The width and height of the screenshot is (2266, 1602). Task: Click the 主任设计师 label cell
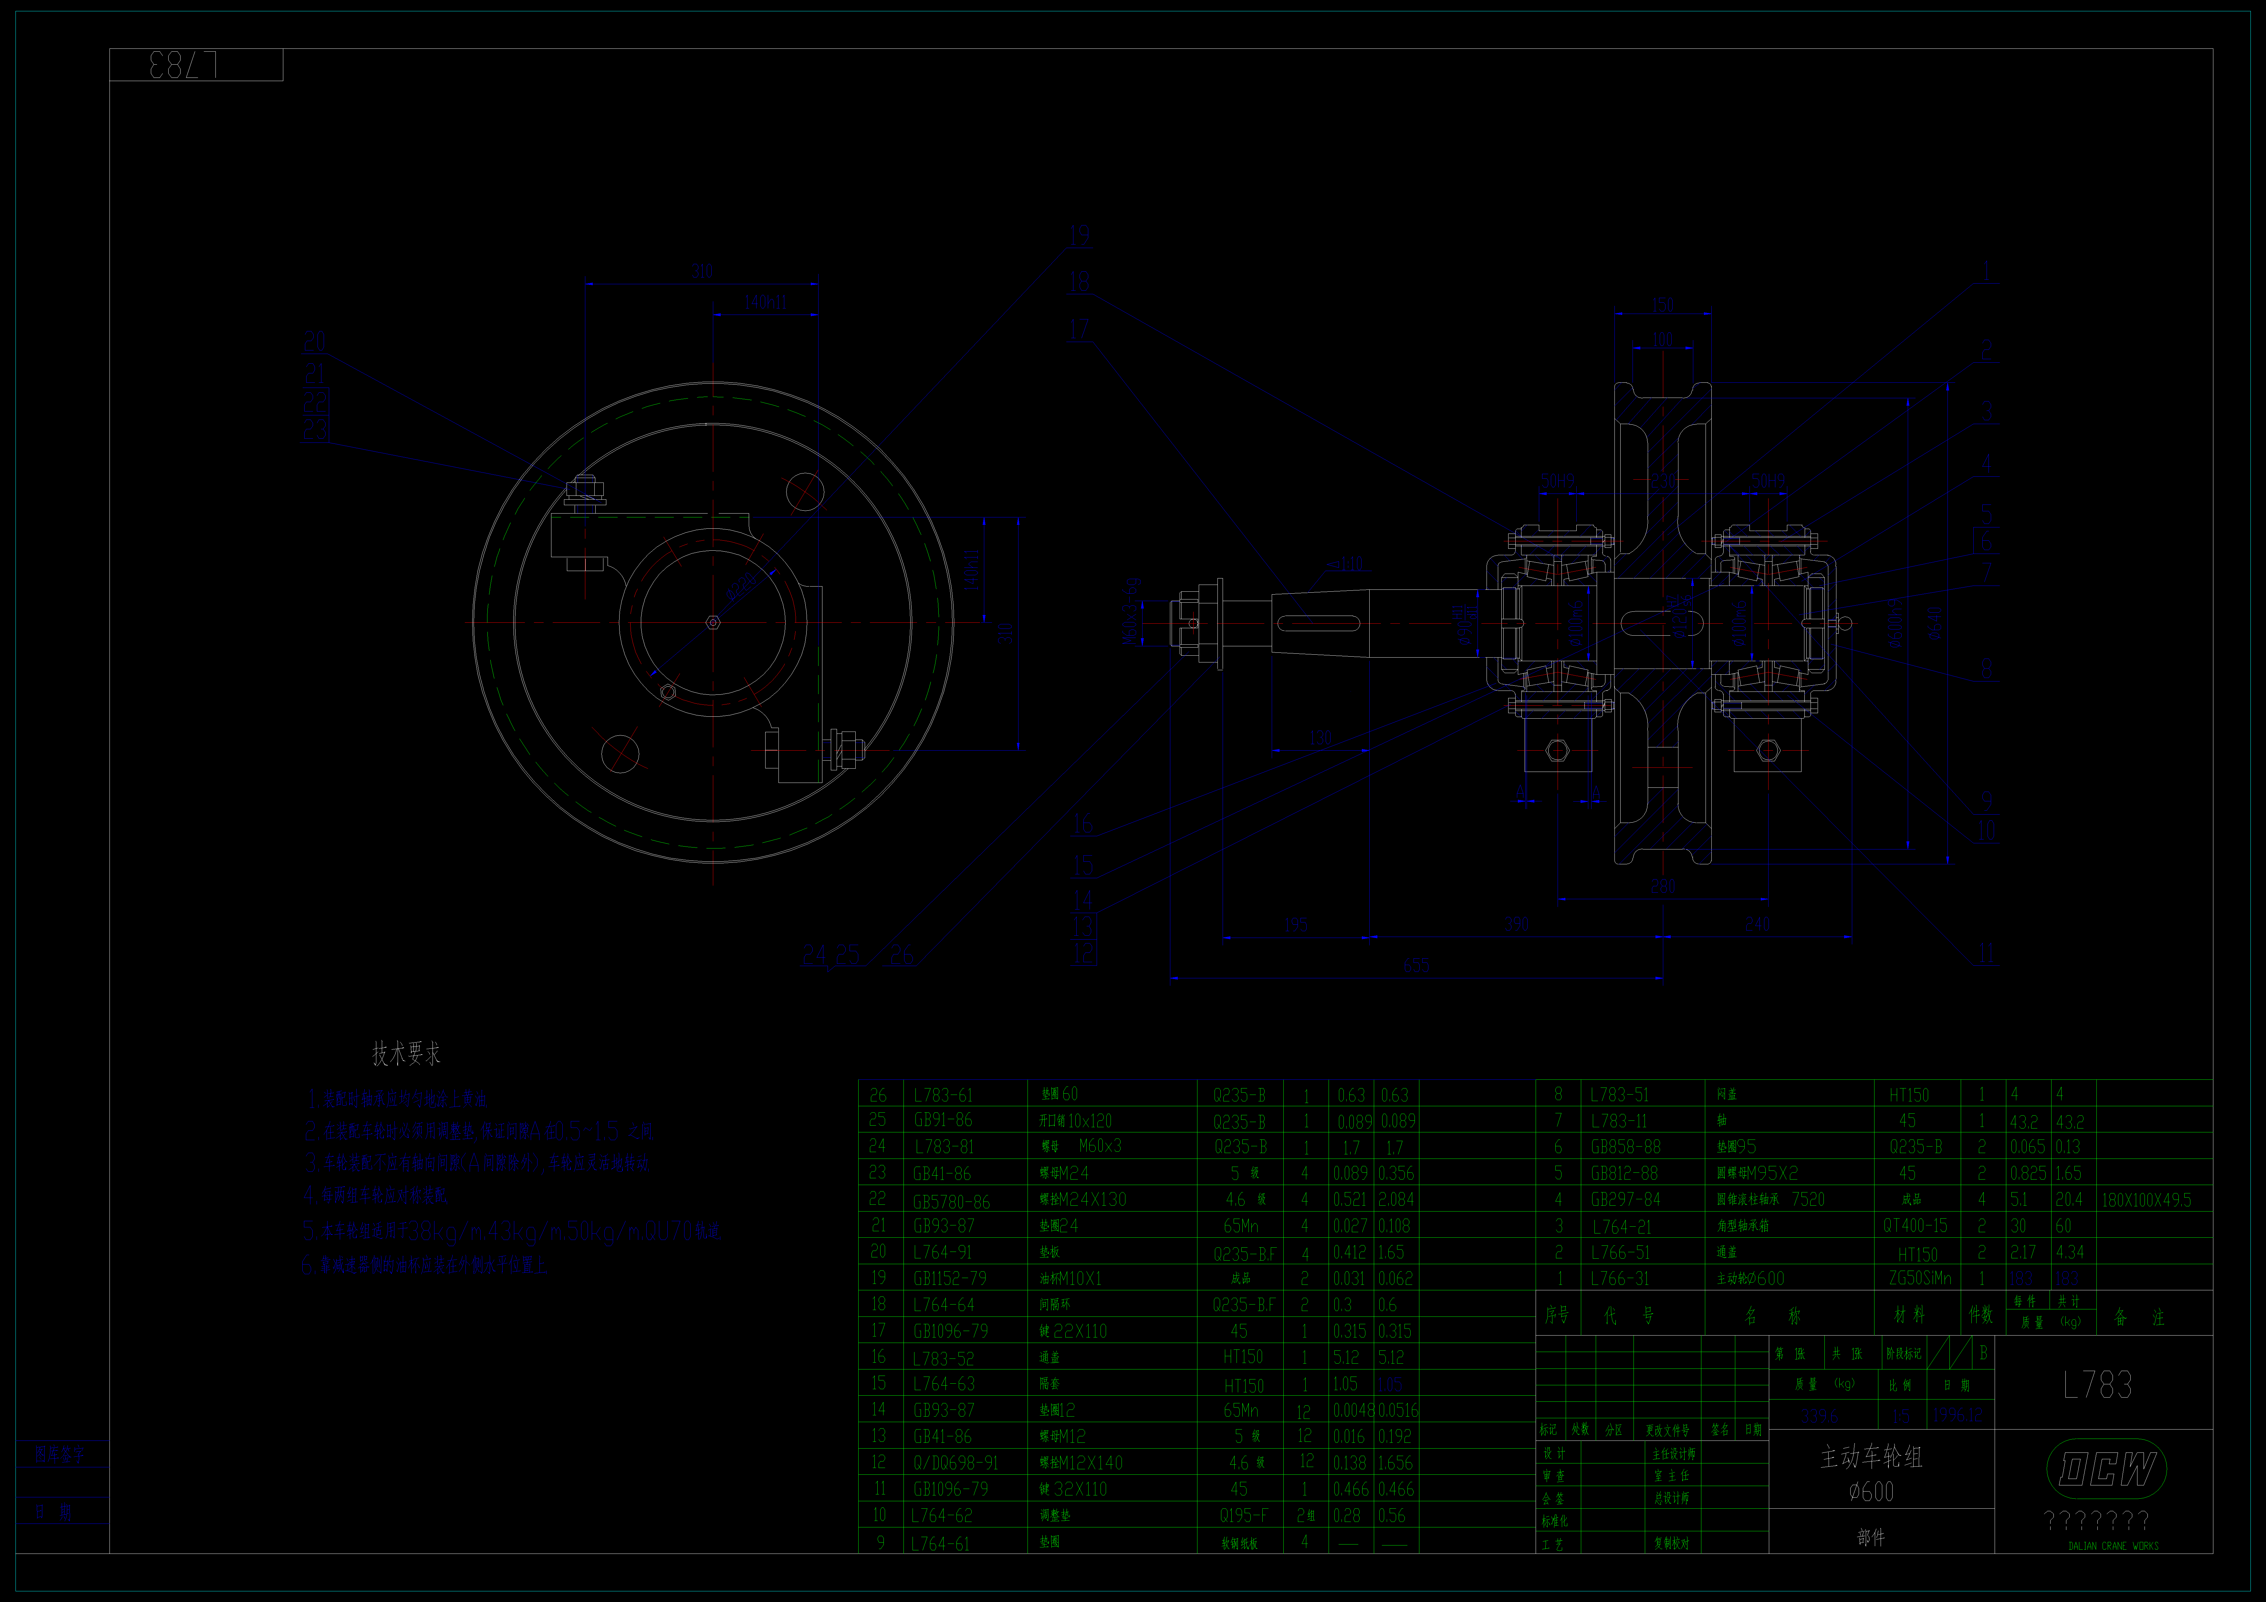click(1674, 1454)
